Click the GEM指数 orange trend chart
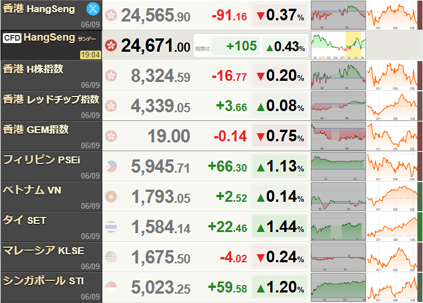 (x=392, y=136)
